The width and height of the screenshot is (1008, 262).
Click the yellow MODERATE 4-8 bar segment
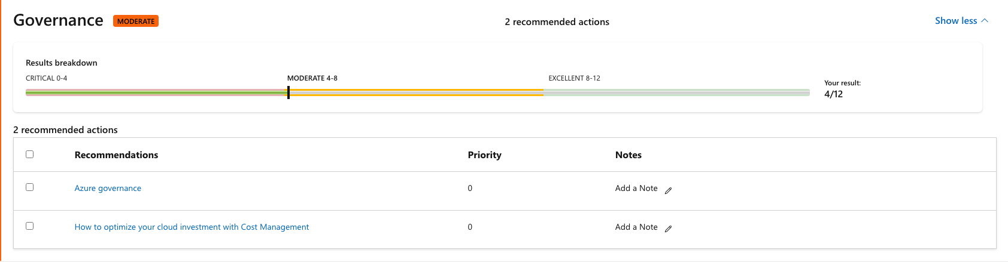pos(417,93)
